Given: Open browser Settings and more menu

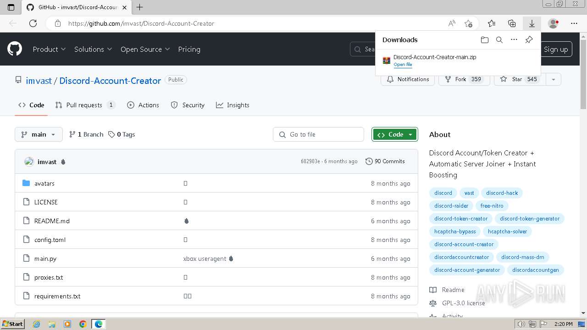Looking at the screenshot, I should (574, 23).
